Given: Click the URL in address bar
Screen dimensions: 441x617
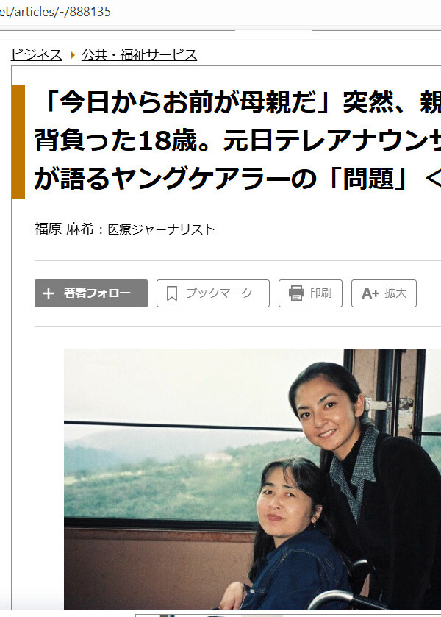Looking at the screenshot, I should [55, 12].
